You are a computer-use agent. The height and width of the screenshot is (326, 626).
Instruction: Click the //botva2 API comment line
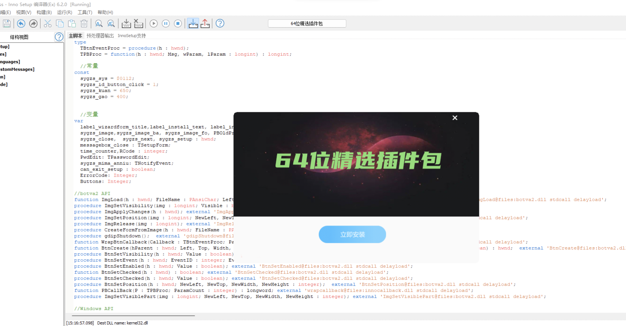[92, 193]
